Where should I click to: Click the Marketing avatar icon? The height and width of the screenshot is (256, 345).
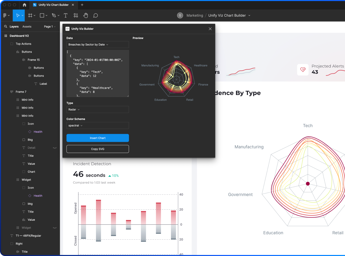180,15
